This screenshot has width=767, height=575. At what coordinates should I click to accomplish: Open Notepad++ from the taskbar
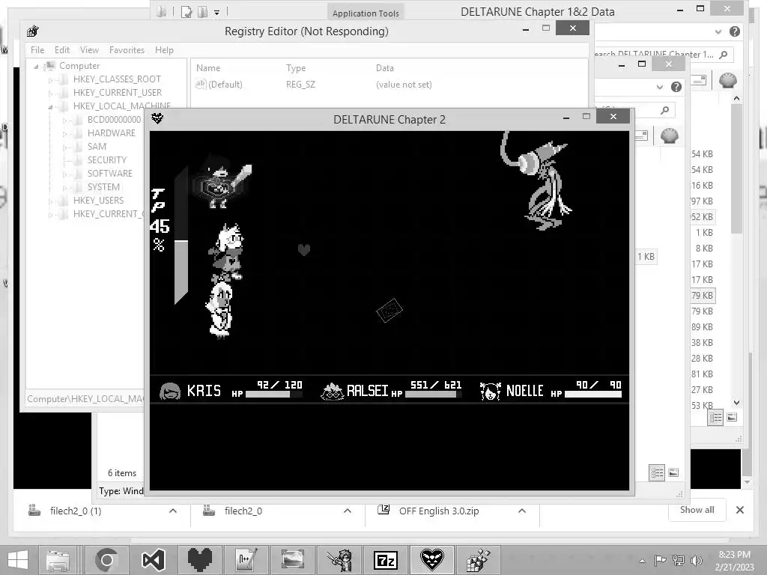pyautogui.click(x=246, y=560)
